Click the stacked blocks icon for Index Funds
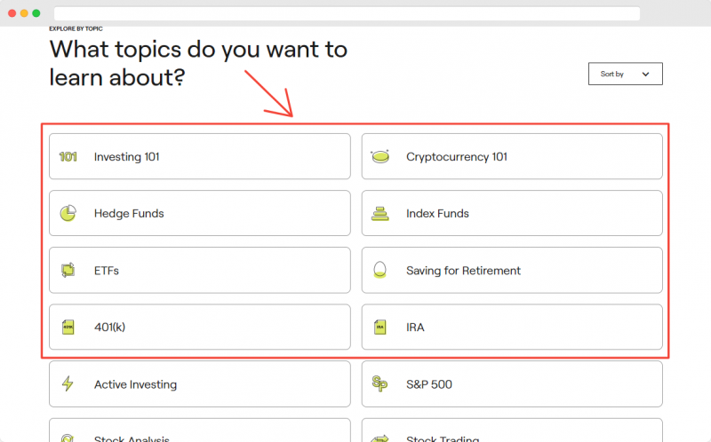711x442 pixels. [x=380, y=213]
